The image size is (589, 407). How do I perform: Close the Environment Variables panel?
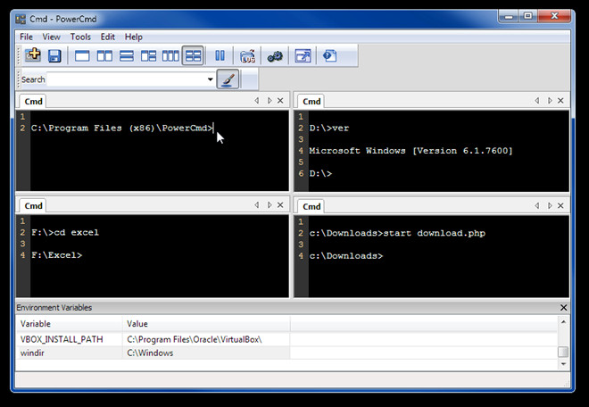click(563, 308)
